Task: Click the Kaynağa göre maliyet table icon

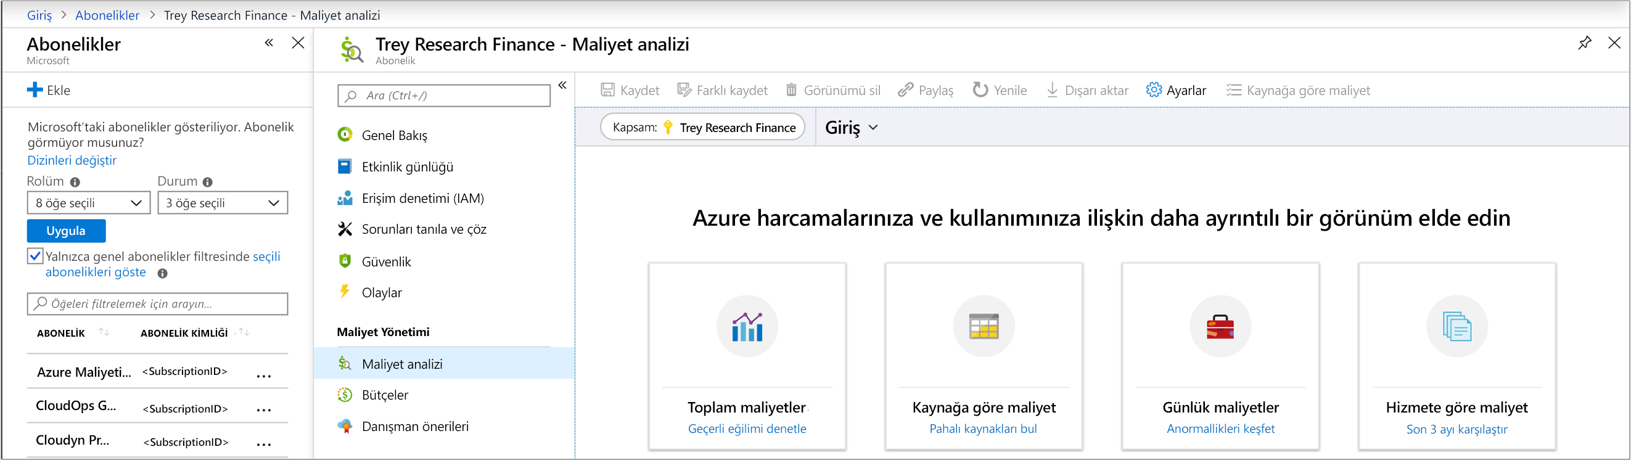Action: (x=984, y=326)
